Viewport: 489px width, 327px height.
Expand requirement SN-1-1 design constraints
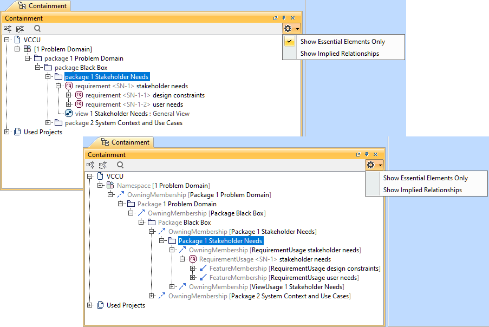point(69,95)
